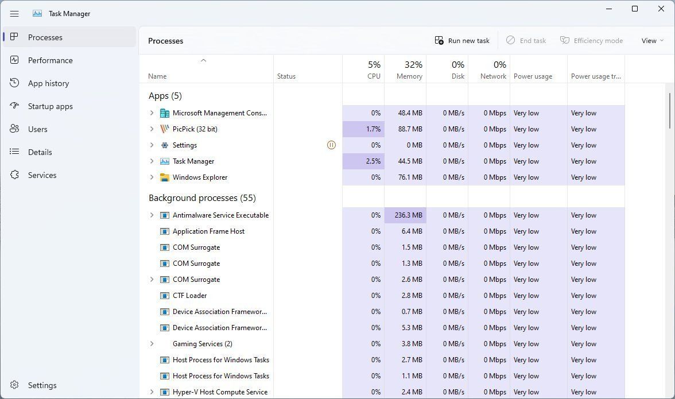The image size is (675, 399).
Task: Select the Antimalware Service Executable process
Action: [220, 215]
